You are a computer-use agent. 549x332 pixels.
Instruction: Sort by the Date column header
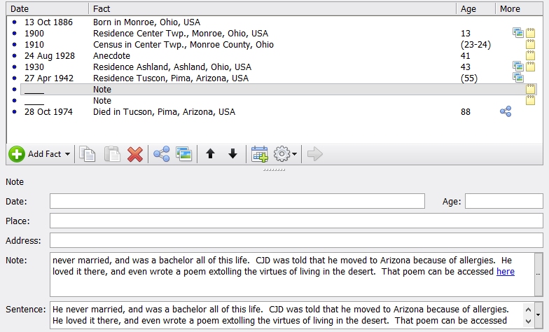[x=47, y=8]
